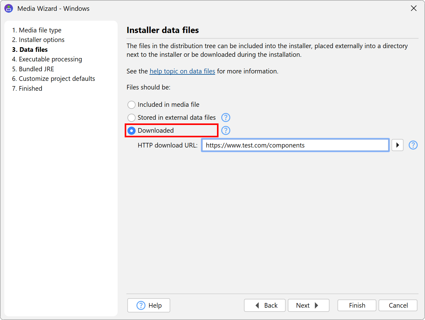Click the install4j icon in title bar
The height and width of the screenshot is (320, 425).
coord(9,8)
